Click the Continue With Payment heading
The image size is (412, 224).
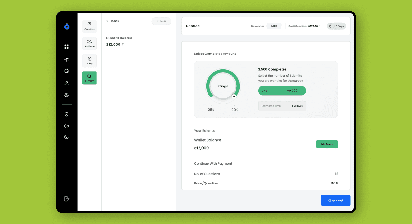click(x=213, y=164)
